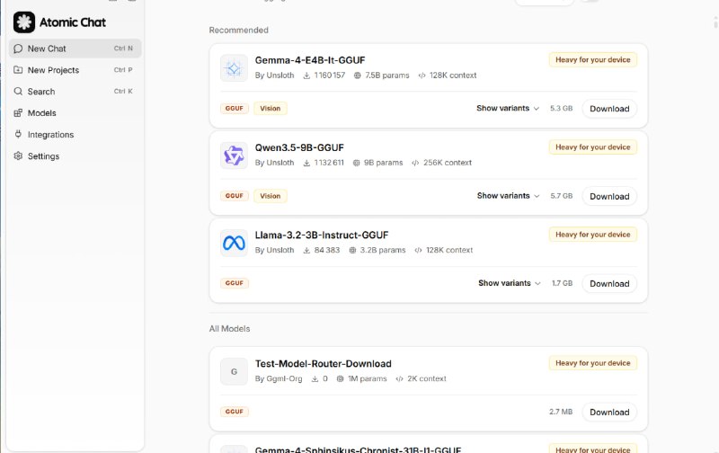Click the New Projects folder icon
This screenshot has height=453, width=719.
click(x=18, y=70)
